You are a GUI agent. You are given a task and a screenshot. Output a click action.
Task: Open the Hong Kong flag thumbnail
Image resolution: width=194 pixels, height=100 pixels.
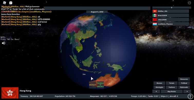tap(10, 93)
